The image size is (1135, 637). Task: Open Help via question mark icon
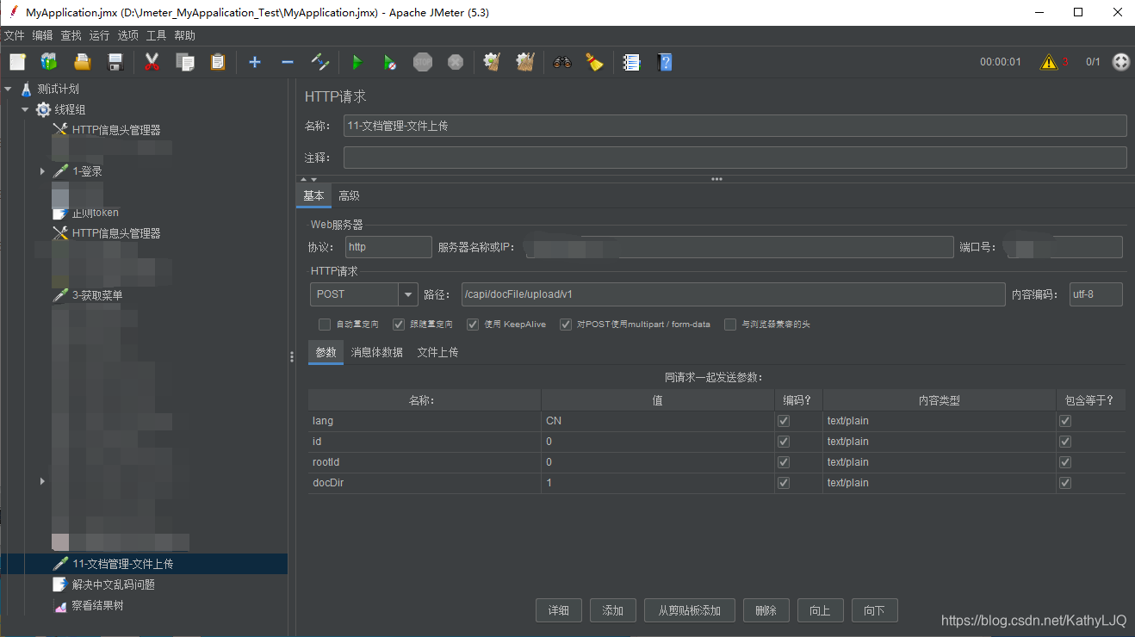pyautogui.click(x=664, y=62)
